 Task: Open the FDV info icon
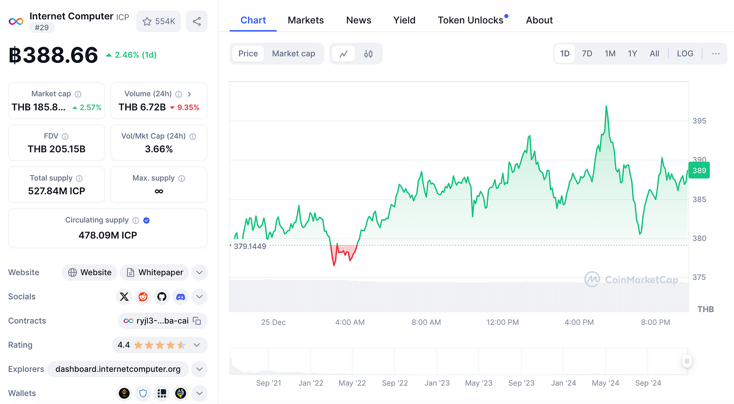(x=65, y=136)
